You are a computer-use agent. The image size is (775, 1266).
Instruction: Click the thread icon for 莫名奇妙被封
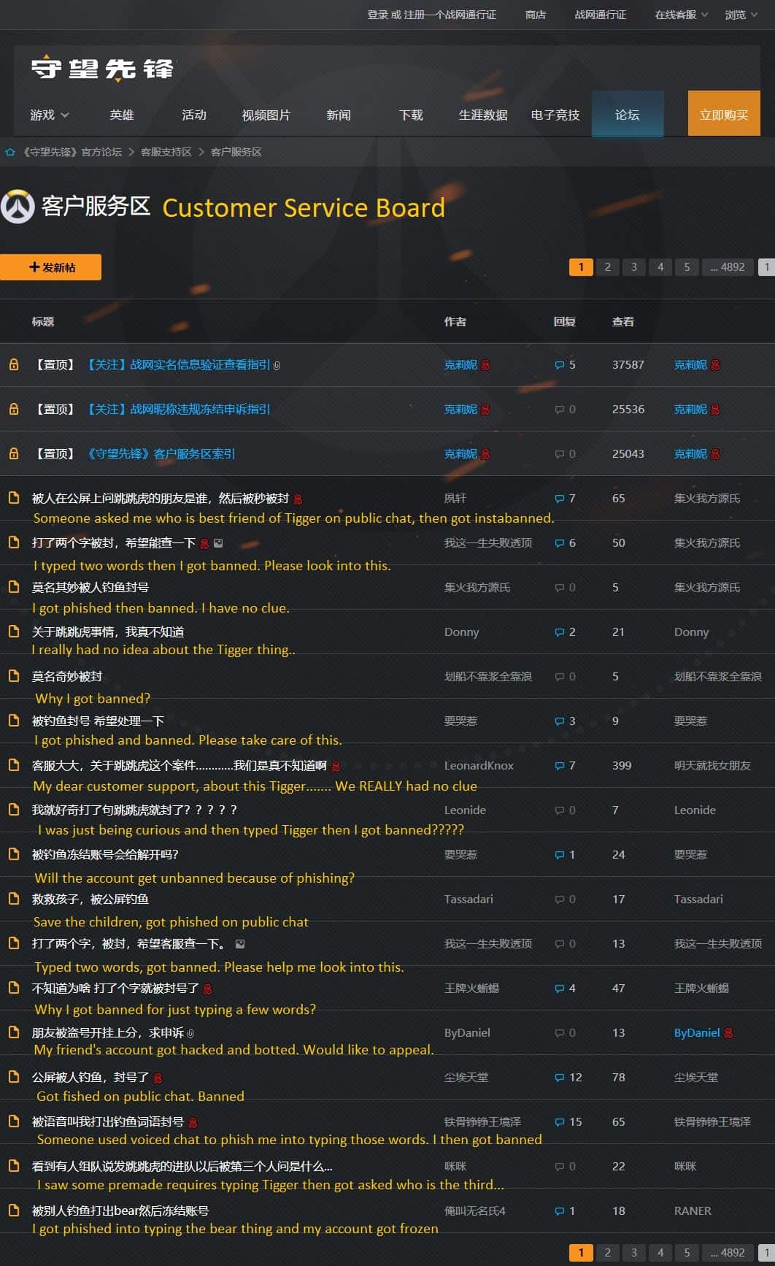(13, 676)
